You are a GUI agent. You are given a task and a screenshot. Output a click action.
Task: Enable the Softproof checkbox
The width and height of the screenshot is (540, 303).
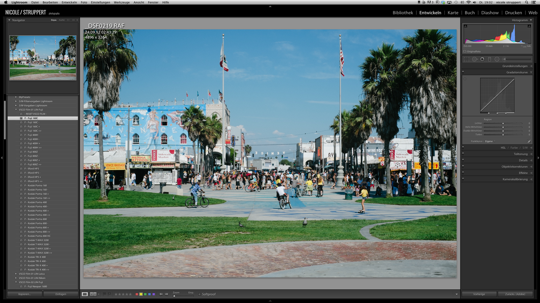coord(199,294)
